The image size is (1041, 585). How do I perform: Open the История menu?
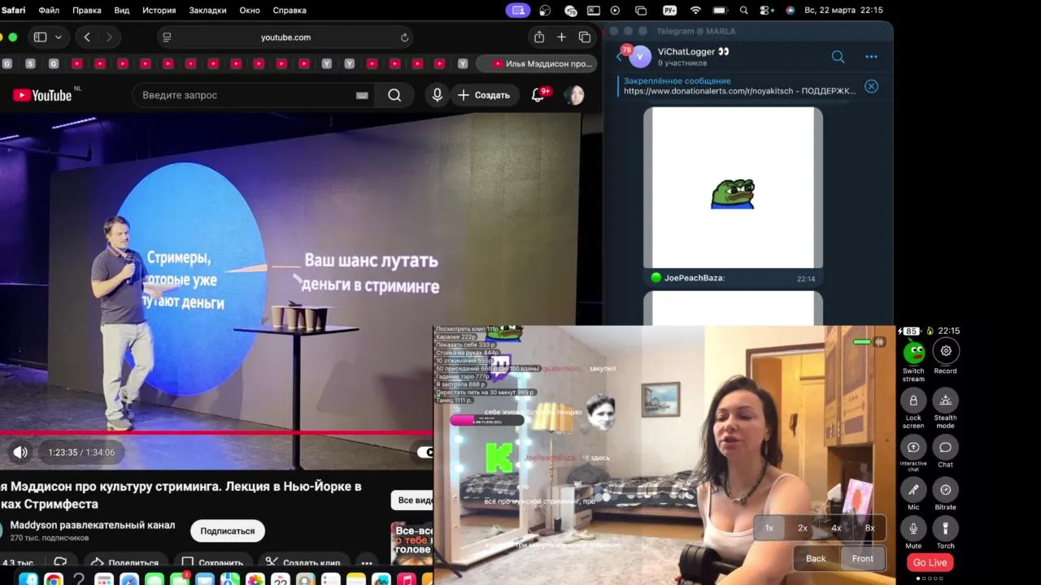coord(159,11)
